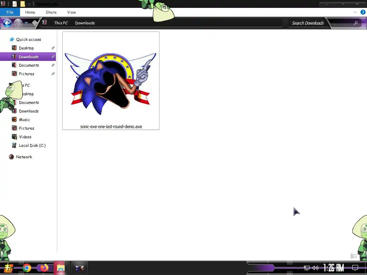Click the pin icon beside Pictures

[53, 74]
